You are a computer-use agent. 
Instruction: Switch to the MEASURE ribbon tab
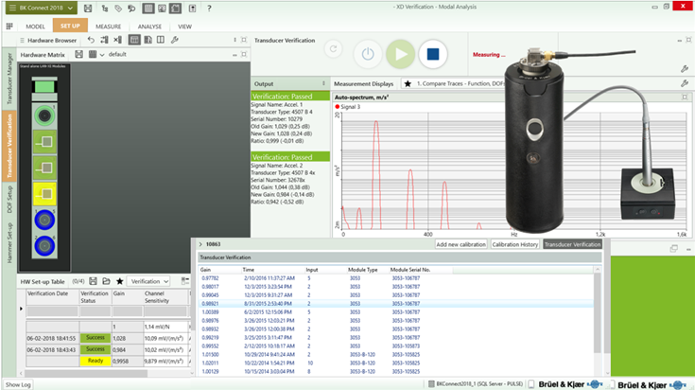click(107, 27)
